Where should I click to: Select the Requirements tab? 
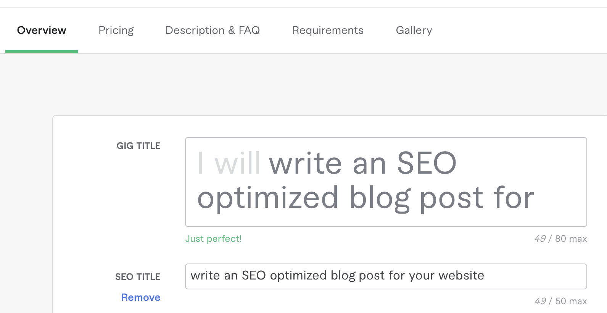coord(328,30)
